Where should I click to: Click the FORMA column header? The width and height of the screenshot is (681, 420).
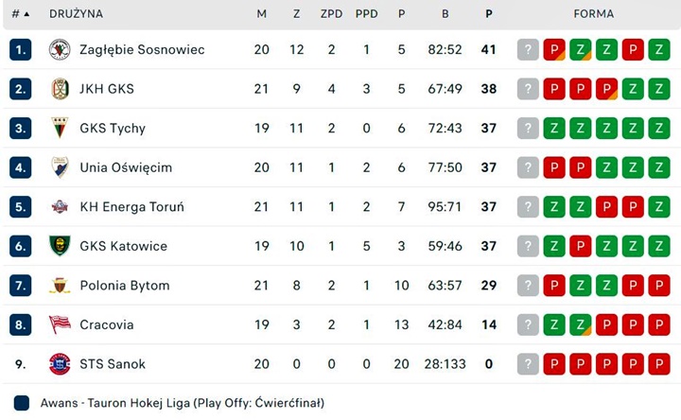click(x=593, y=14)
